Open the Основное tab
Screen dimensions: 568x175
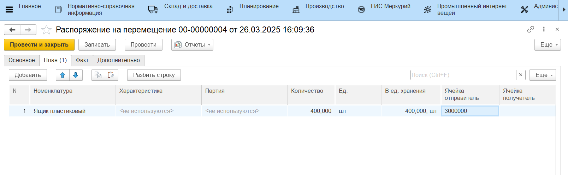22,60
